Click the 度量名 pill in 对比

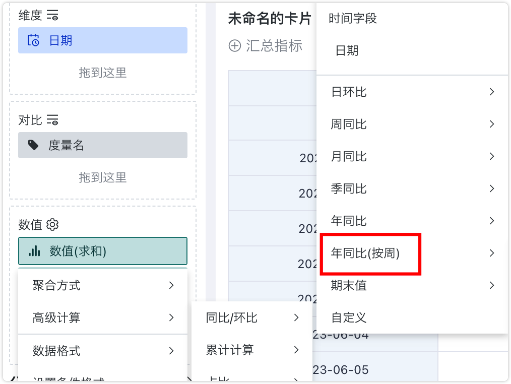click(103, 145)
